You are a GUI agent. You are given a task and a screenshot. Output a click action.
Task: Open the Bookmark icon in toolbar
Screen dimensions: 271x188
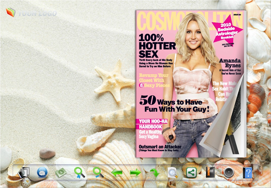pos(210,172)
